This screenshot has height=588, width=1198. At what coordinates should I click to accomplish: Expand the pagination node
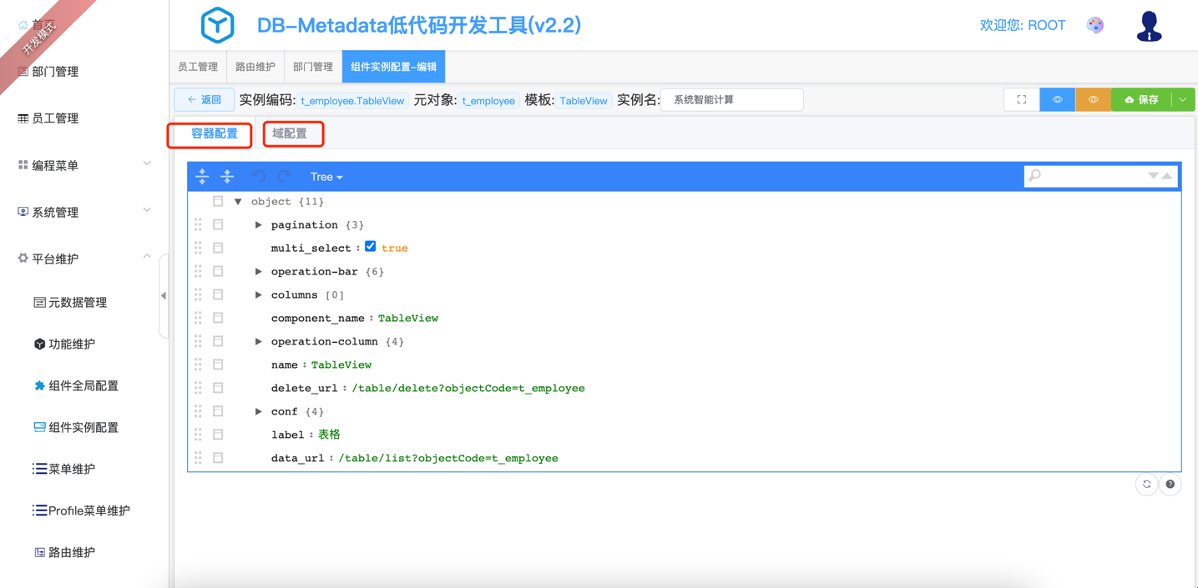click(x=259, y=225)
